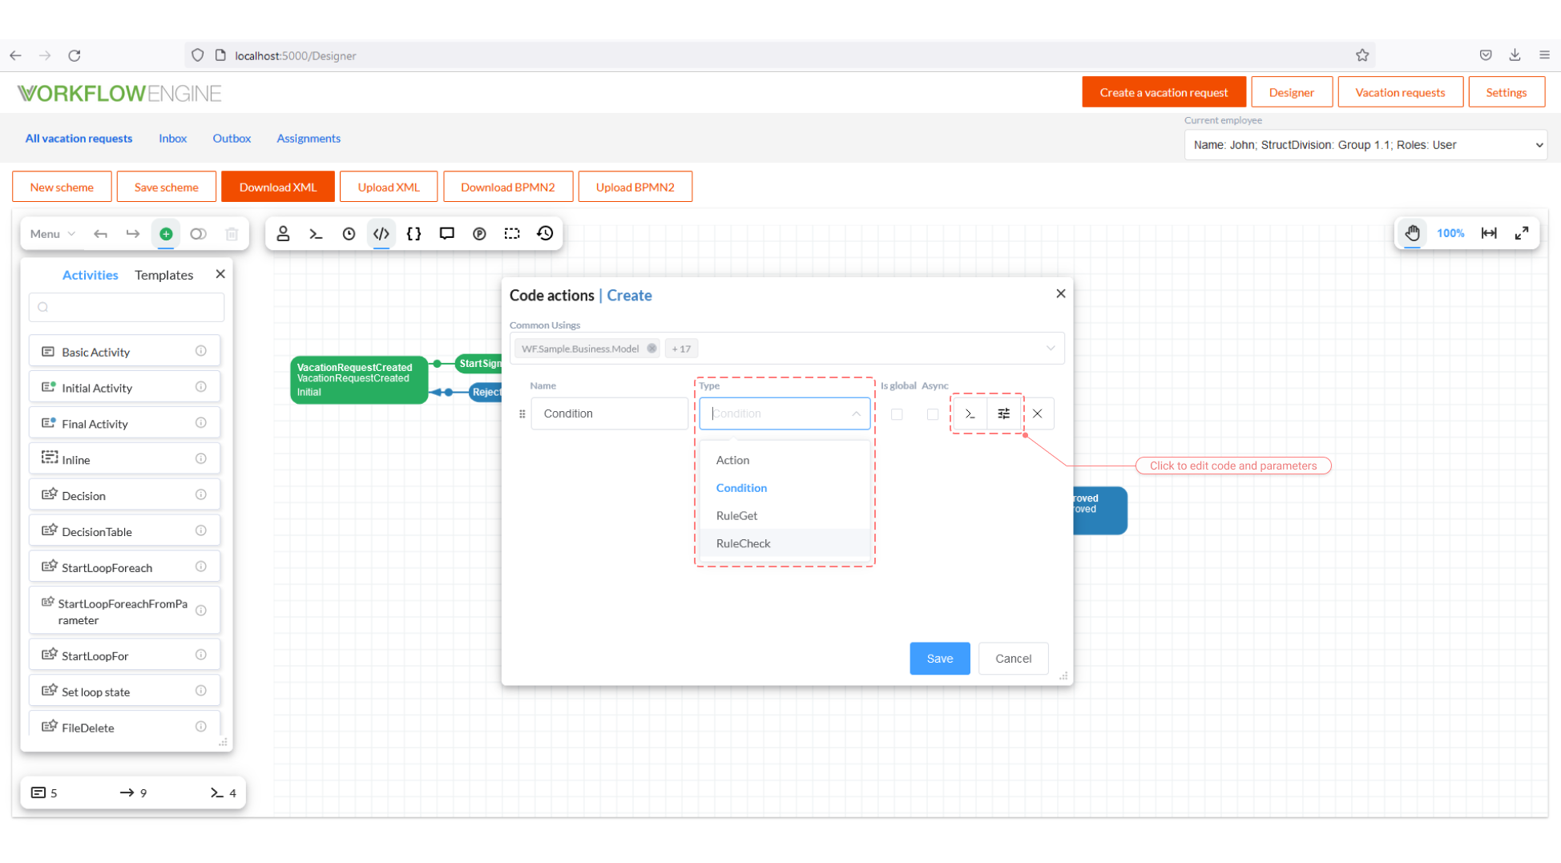The image size is (1561, 863).
Task: Open the Outbox tab
Action: [232, 139]
